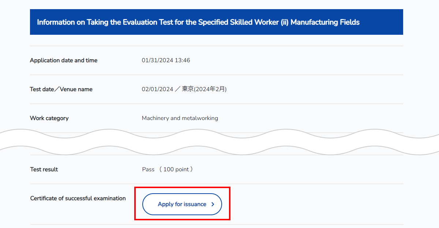
Task: Click the 東京(2024年2月) venue name
Action: pos(204,89)
